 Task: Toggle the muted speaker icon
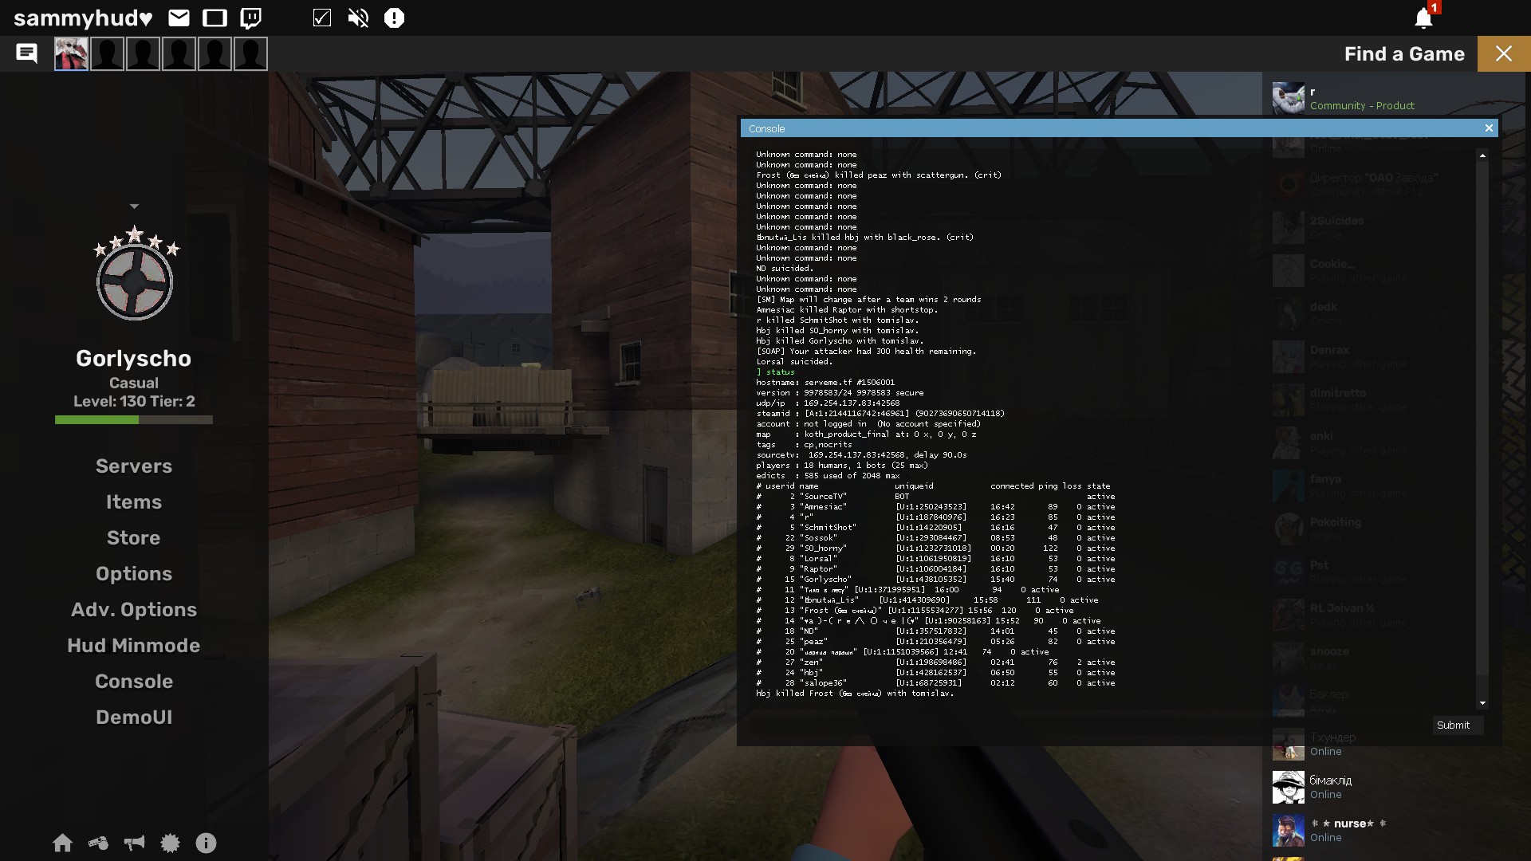click(x=358, y=18)
